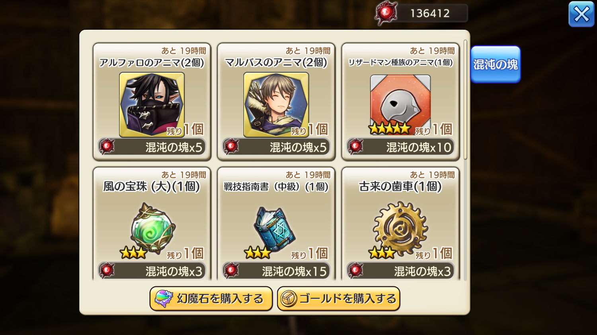This screenshot has height=335, width=597.
Task: Click the shop list scrollbar
Action: pyautogui.click(x=465, y=99)
